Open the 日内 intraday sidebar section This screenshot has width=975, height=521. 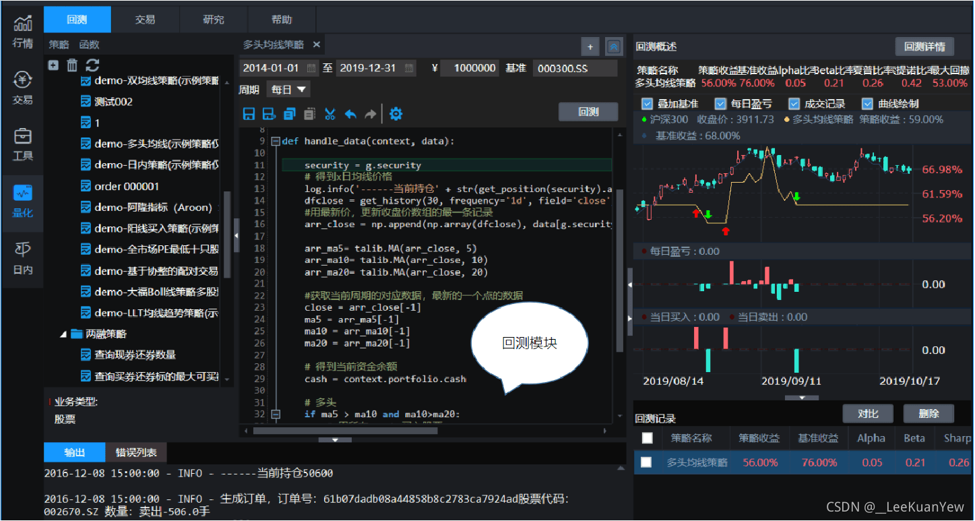pyautogui.click(x=22, y=258)
